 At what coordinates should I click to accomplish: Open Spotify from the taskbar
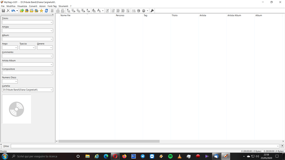(170, 156)
